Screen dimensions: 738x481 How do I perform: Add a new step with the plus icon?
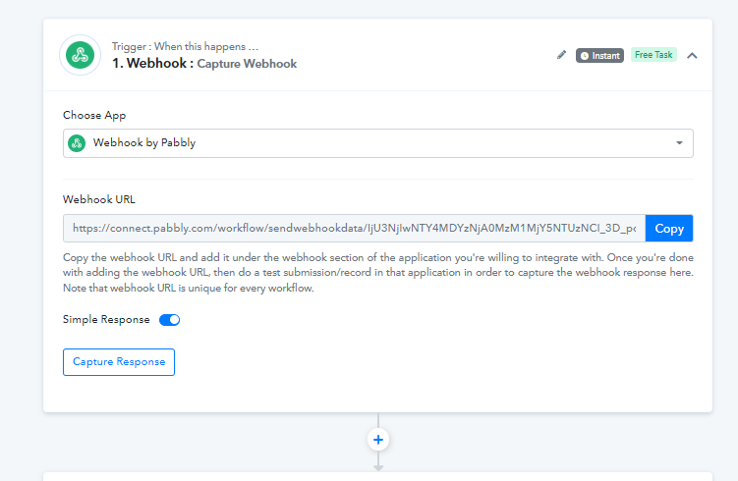point(378,440)
